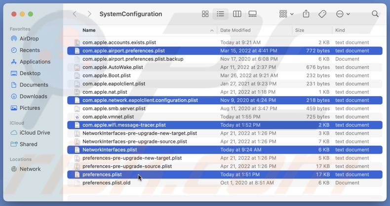390x206 pixels.
Task: Sort by Kind column header
Action: [x=340, y=30]
